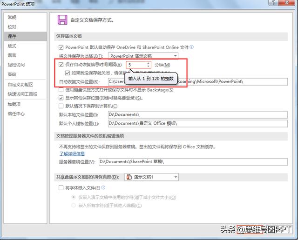Toggle 保存自动恢复信息时间间隔 checkbox
Viewport: 298px width, 240px height.
(x=61, y=65)
